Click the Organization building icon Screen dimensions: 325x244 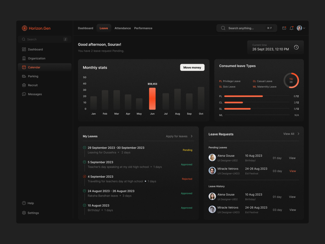coord(24,58)
